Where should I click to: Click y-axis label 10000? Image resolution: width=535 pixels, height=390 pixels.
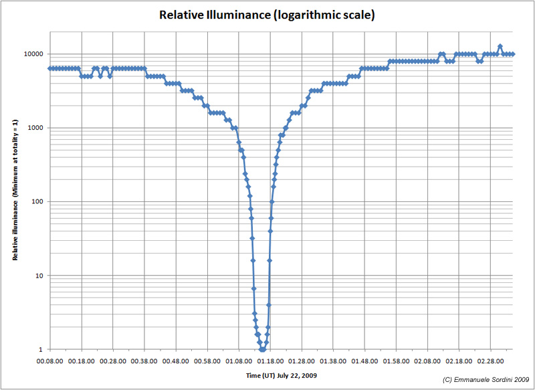pos(35,54)
